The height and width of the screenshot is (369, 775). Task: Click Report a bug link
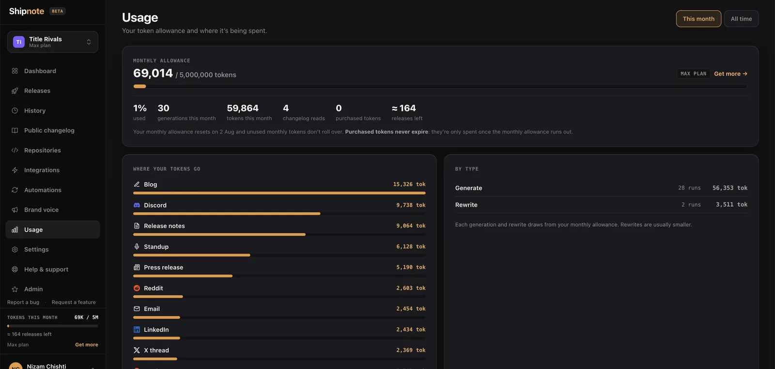click(x=23, y=302)
